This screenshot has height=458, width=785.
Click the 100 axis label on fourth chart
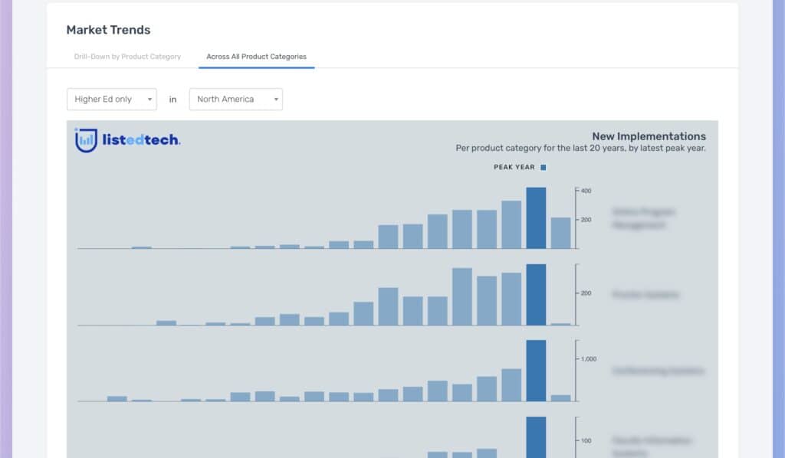586,441
